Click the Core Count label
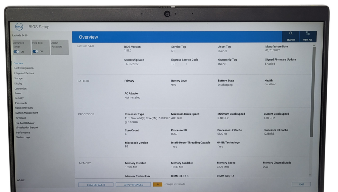This screenshot has width=338, height=192. coord(132,131)
